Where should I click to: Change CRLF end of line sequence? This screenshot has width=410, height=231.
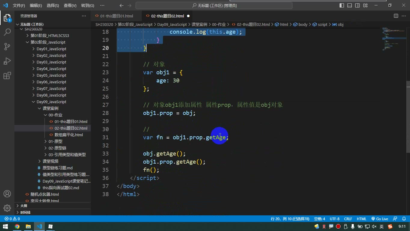point(348,219)
